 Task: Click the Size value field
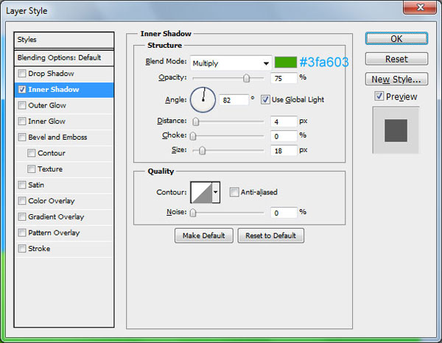pyautogui.click(x=284, y=151)
